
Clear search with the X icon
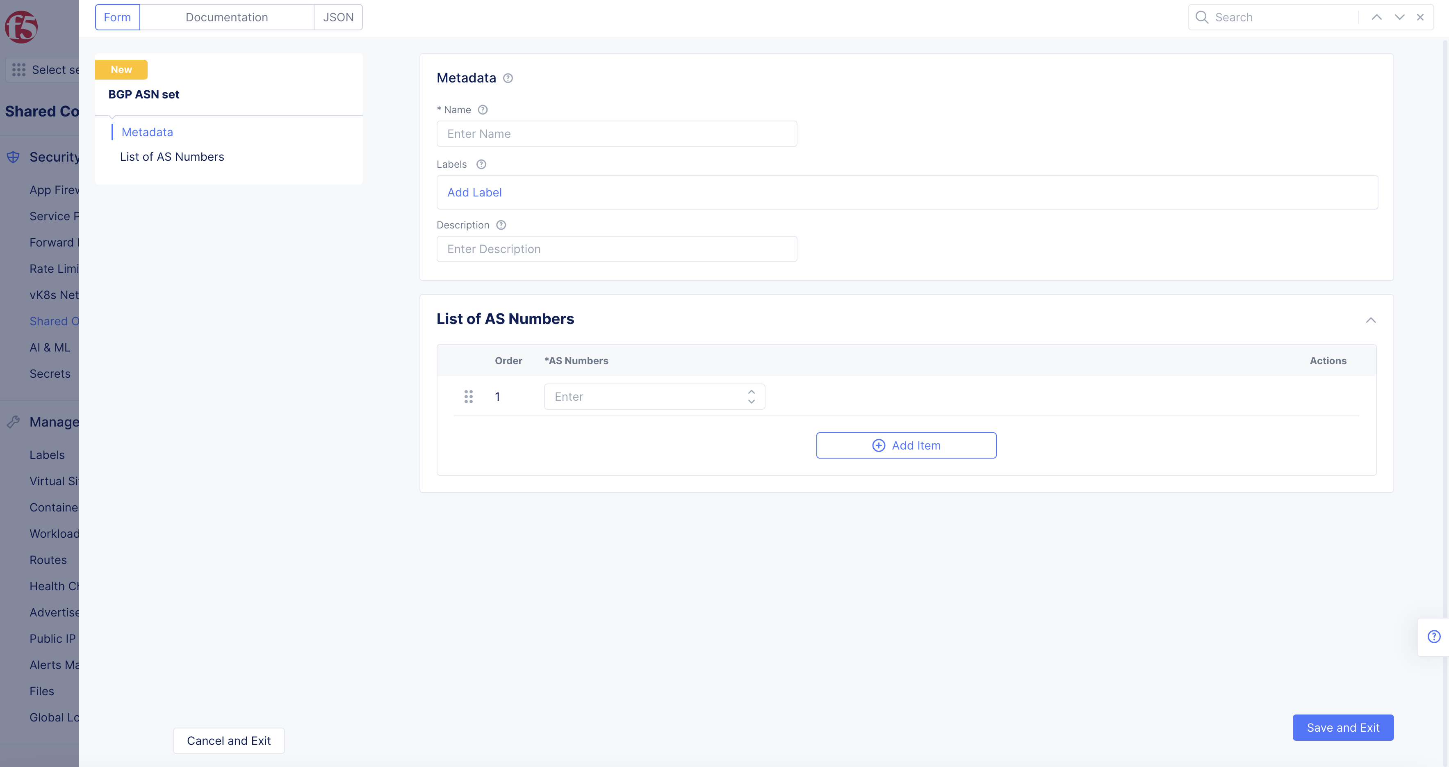point(1420,18)
